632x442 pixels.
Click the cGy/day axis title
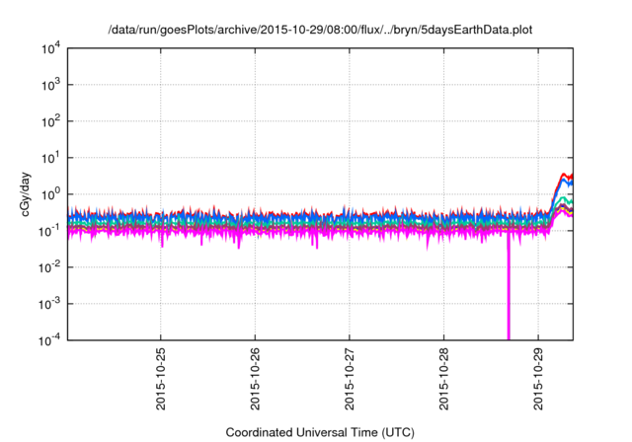point(26,194)
